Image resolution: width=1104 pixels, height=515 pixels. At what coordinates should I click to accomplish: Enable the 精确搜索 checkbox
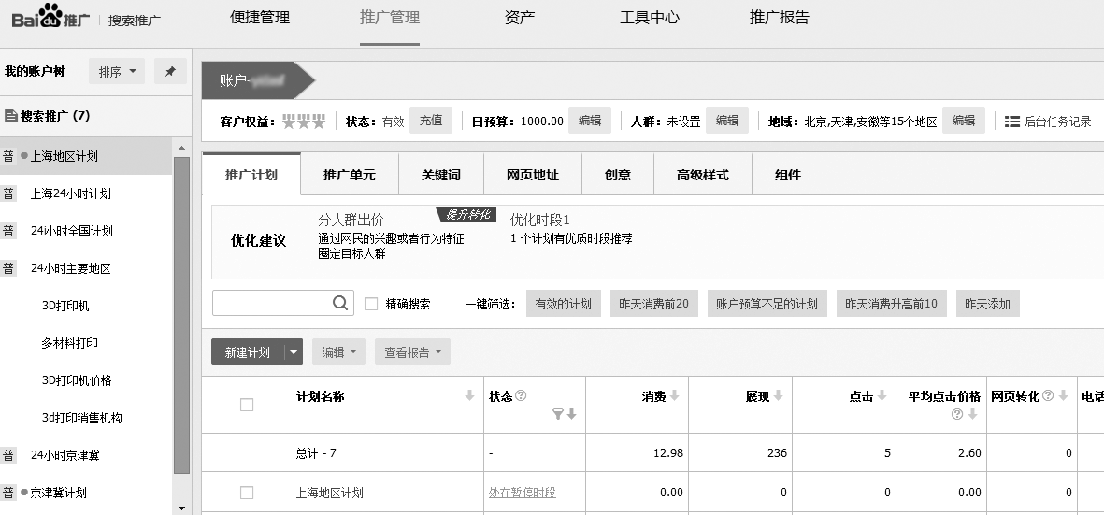(371, 304)
